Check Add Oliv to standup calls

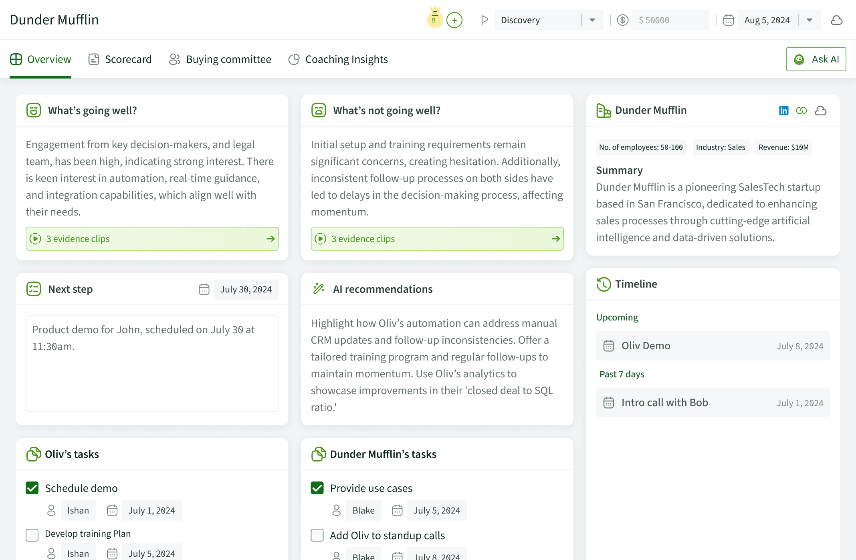pyautogui.click(x=317, y=535)
